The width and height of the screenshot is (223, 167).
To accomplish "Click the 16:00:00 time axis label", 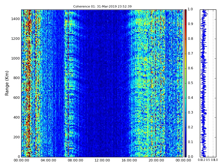I will coord(129,160).
